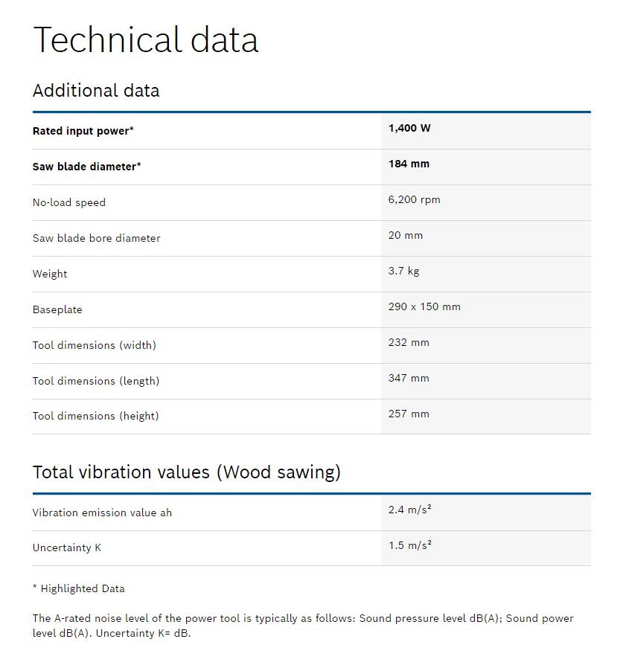Click the Additional data section heading
The image size is (623, 668).
(96, 91)
